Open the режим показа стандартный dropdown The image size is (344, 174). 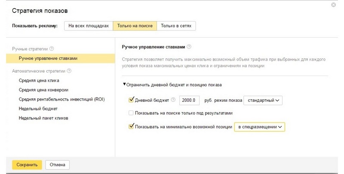[263, 101]
